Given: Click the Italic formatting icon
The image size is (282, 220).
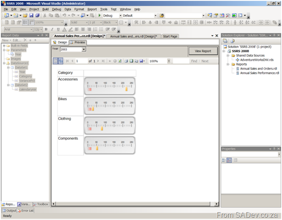Looking at the screenshot, I should [52, 29].
